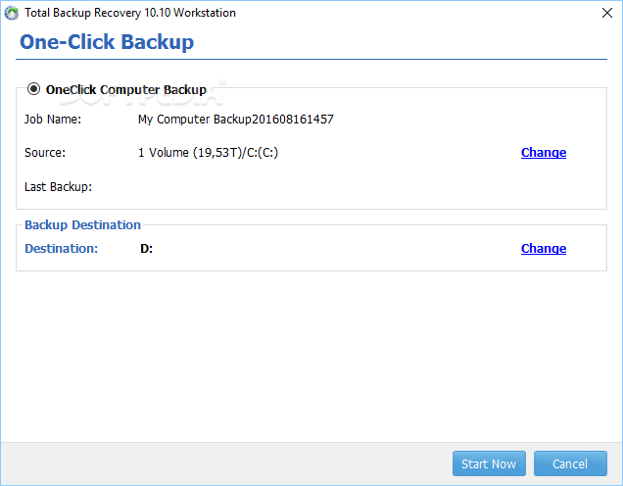Click the Source label
This screenshot has height=486, width=623.
click(45, 153)
